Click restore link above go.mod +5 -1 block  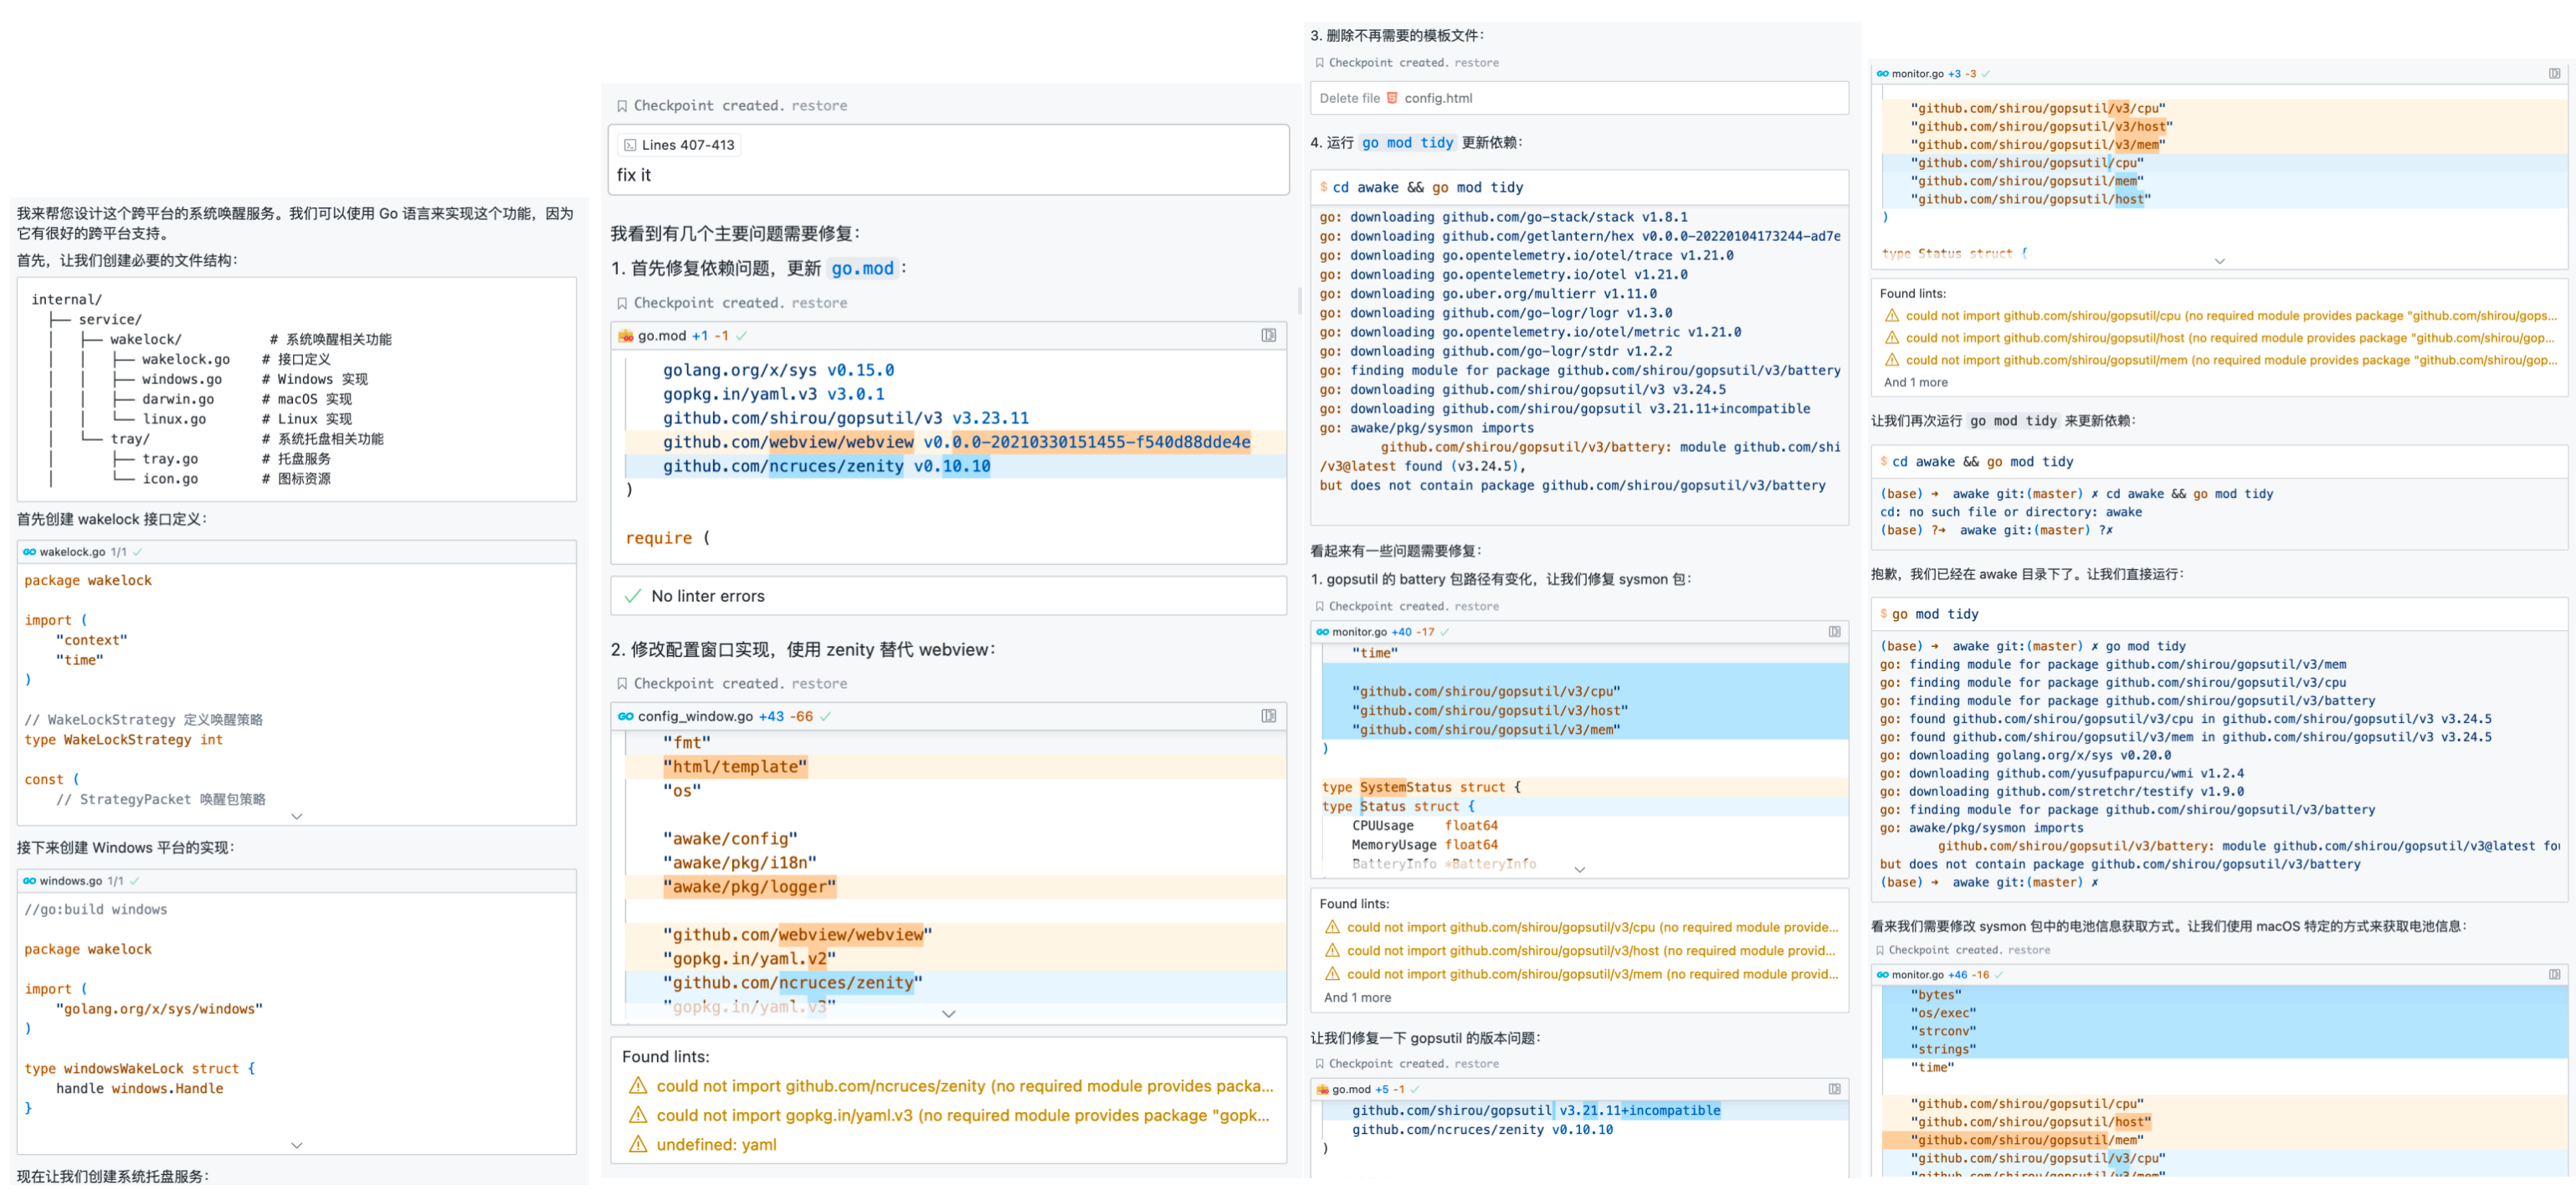coord(1476,1064)
